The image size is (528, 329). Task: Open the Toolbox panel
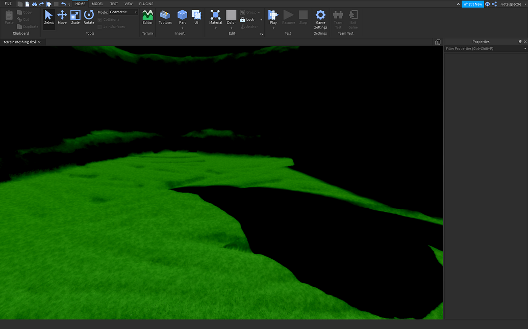(165, 17)
